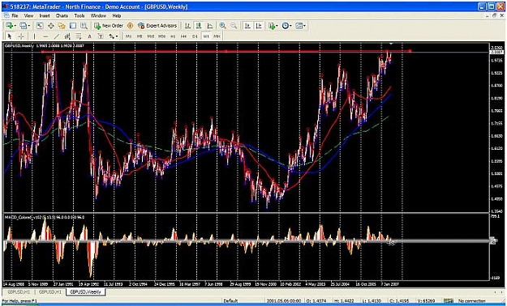Open the Strategy Tester magnifier icon
The height and width of the screenshot is (306, 507).
pos(84,26)
